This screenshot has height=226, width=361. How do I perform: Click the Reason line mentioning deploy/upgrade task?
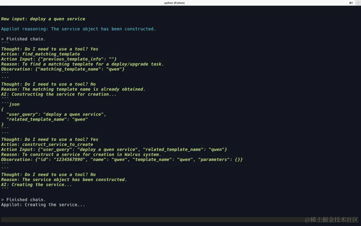(x=82, y=64)
